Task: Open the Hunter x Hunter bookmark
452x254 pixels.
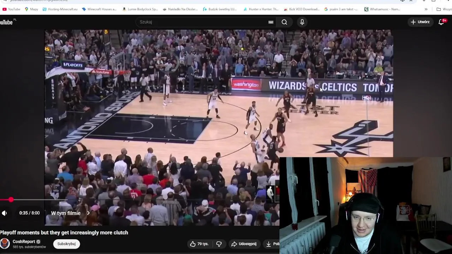Action: tap(261, 9)
